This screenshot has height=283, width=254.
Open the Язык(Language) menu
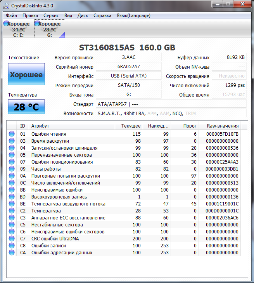[133, 16]
